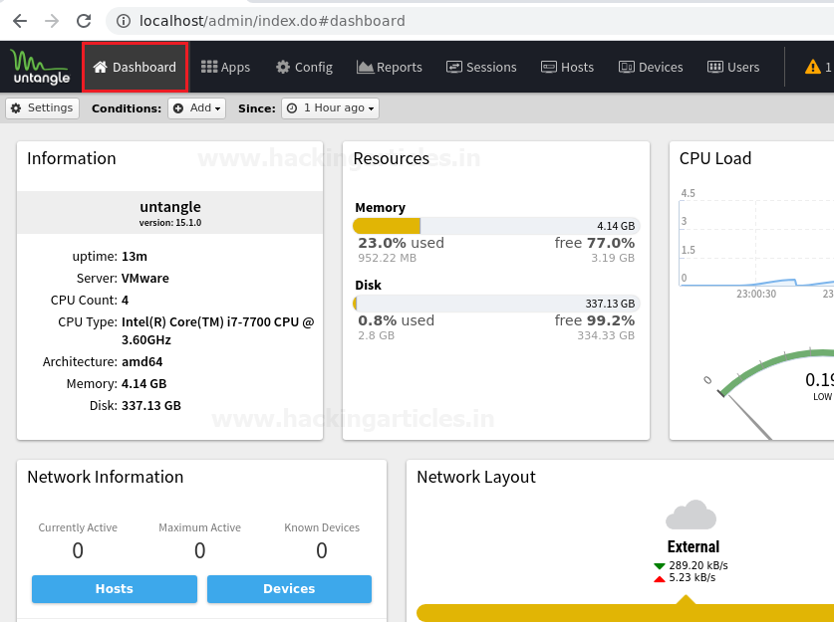
Task: Open the Sessions view
Action: 481,67
